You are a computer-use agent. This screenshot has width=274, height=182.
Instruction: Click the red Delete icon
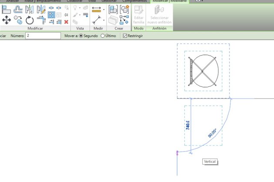point(66,21)
